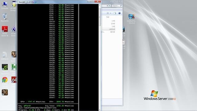Open the Computer desktop icon
The image size is (197, 111).
pos(5,5)
